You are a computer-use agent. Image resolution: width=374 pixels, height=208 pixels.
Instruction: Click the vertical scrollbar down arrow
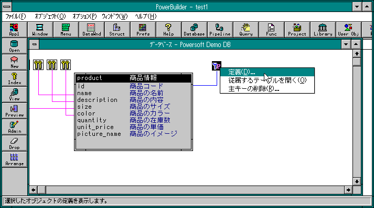357,182
